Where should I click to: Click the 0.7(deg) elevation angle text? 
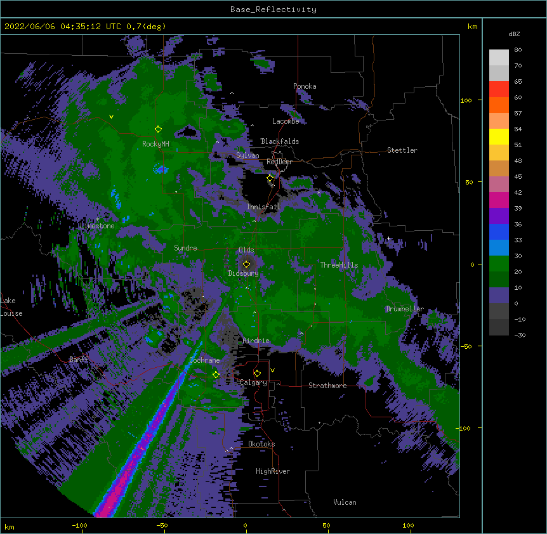tap(146, 27)
